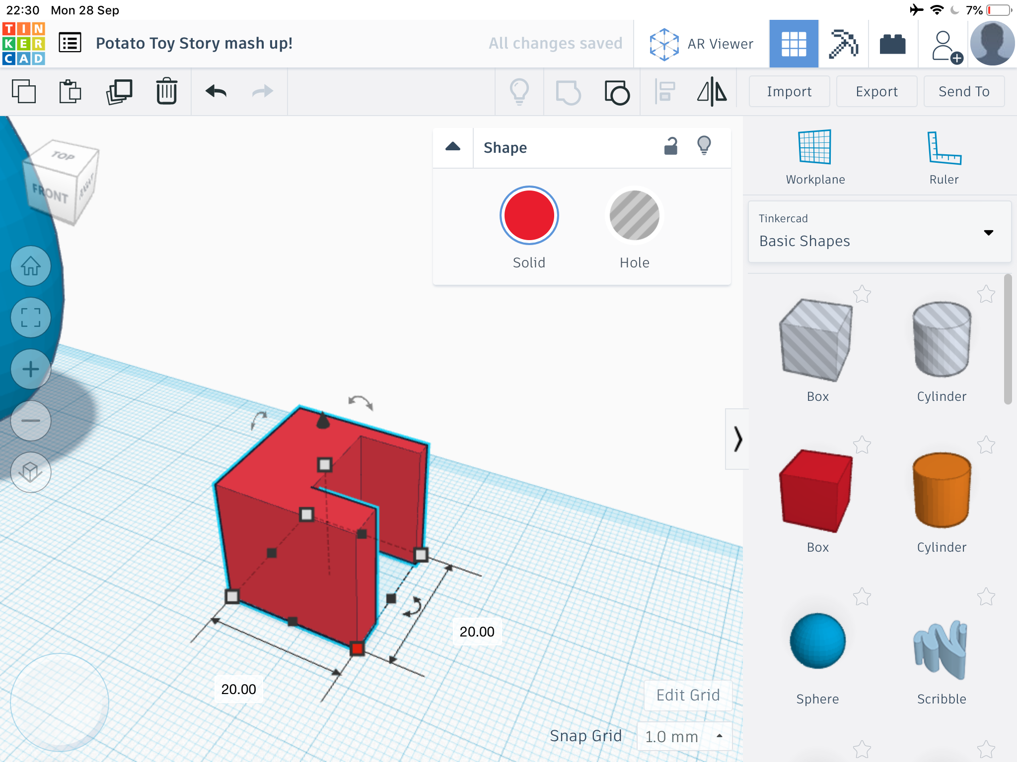Pick the orange Cylinder shape
Screen dimensions: 1017x762
[942, 490]
